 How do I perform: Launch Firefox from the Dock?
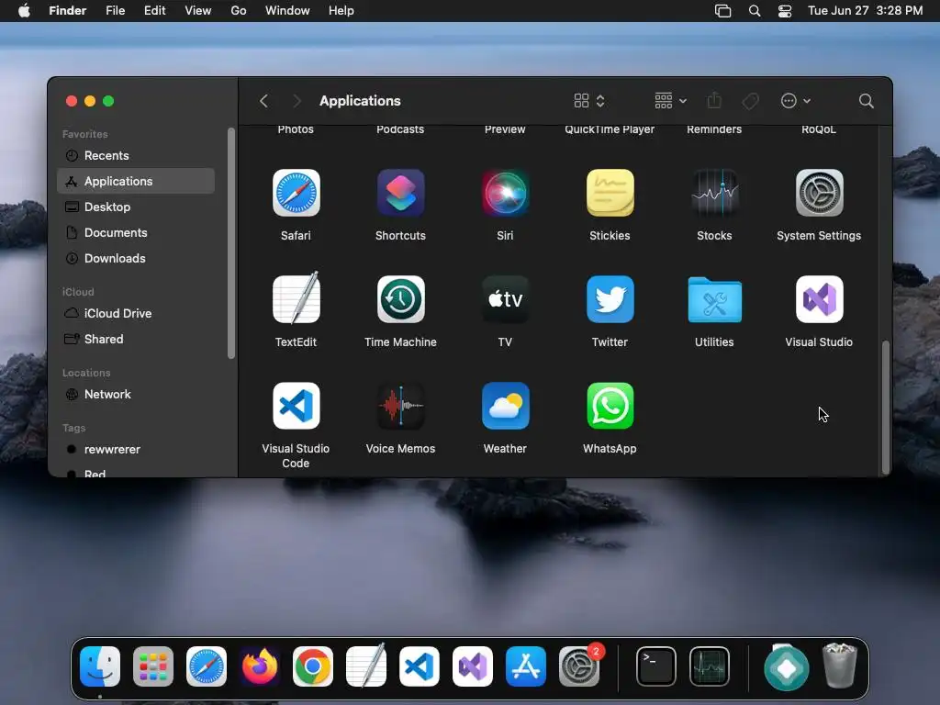point(260,666)
